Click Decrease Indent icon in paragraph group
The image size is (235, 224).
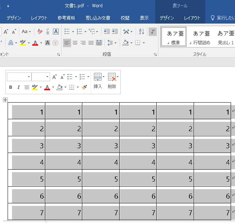pyautogui.click(x=107, y=32)
